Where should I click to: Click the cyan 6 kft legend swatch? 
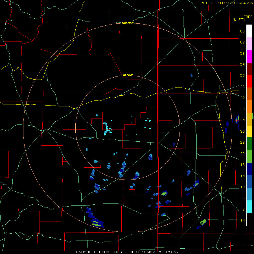[x=249, y=207]
